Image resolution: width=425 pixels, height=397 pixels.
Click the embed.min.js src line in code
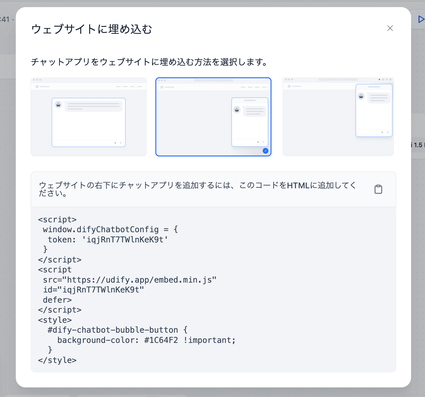(129, 280)
